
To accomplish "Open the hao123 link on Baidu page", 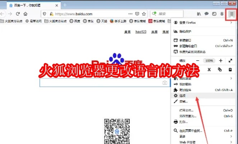I will tap(141, 32).
